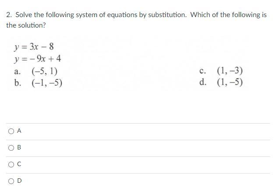The width and height of the screenshot is (274, 195).
Task: Click the 'B' label beside its radio
Action: tap(19, 147)
